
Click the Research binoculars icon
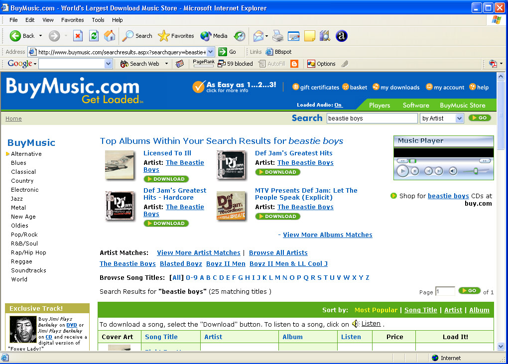325,36
